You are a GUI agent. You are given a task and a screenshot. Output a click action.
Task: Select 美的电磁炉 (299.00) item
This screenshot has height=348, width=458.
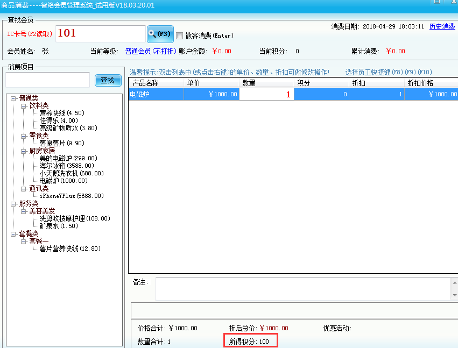[x=68, y=158]
